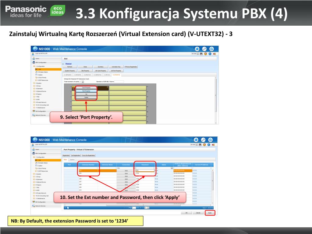Click the Apply button
The height and width of the screenshot is (234, 312).
210,213
